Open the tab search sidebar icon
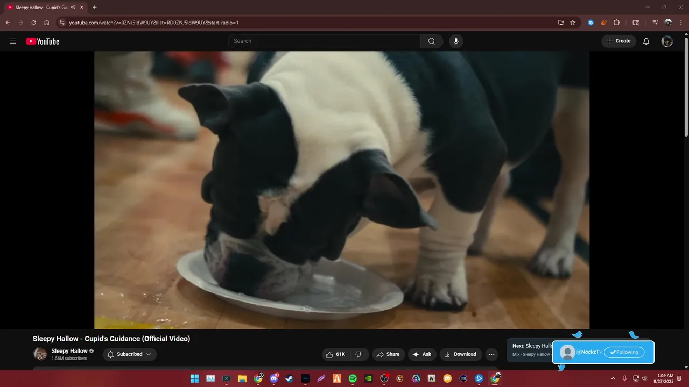The image size is (689, 387). [636, 23]
